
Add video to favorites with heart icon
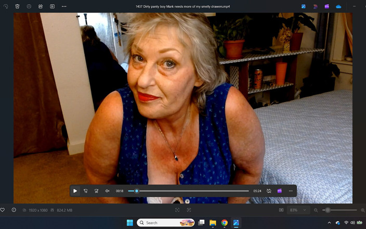[2, 210]
